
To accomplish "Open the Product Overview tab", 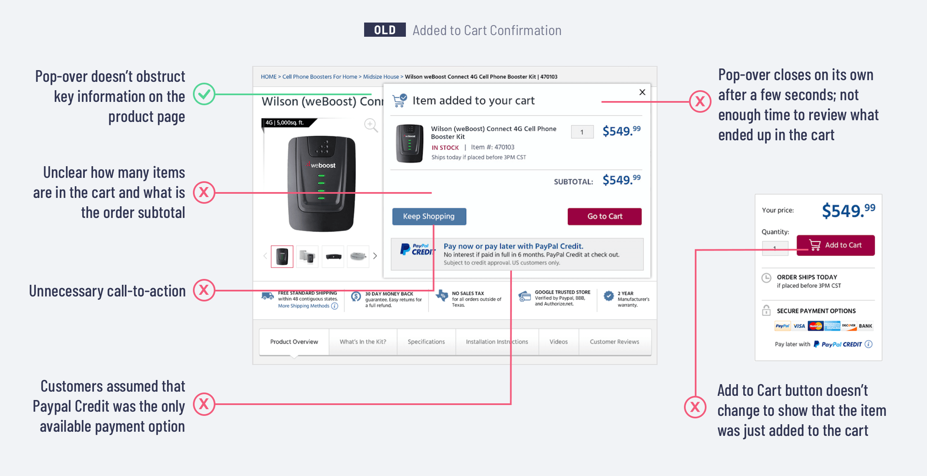I will point(294,342).
